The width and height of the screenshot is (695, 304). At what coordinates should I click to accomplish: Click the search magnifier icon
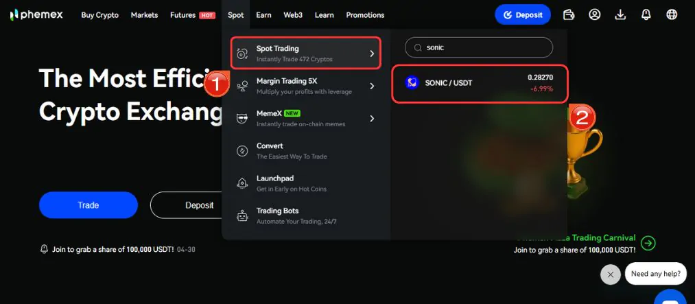coord(418,47)
